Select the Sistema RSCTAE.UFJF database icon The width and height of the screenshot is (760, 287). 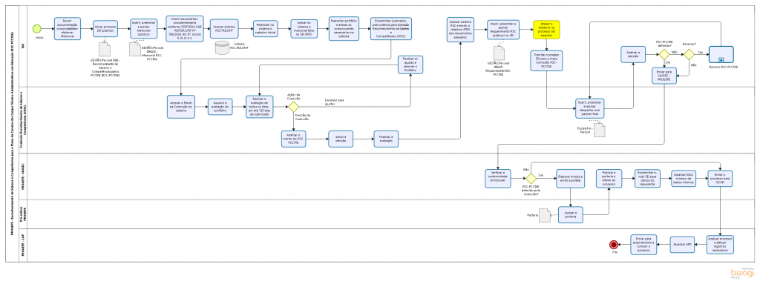(x=222, y=47)
